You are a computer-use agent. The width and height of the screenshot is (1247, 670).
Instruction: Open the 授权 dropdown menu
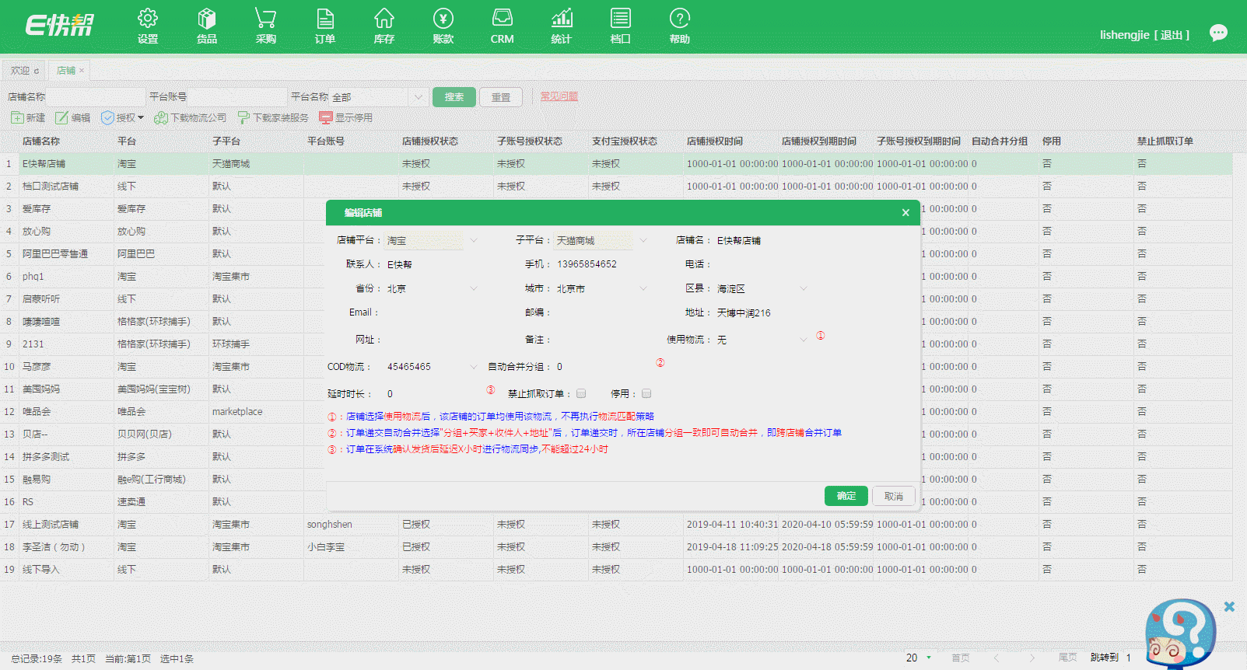123,118
